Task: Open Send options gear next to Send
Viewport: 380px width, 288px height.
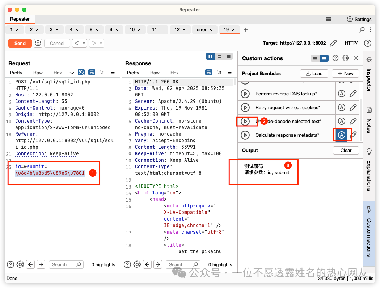Action: click(x=38, y=43)
